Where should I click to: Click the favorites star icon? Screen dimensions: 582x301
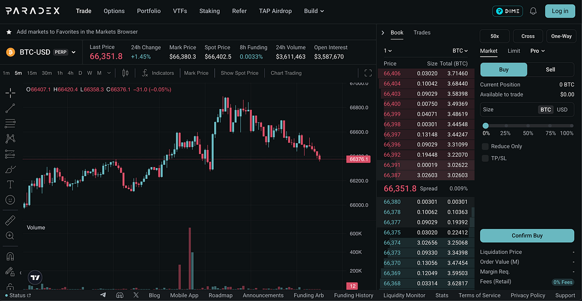click(9, 32)
